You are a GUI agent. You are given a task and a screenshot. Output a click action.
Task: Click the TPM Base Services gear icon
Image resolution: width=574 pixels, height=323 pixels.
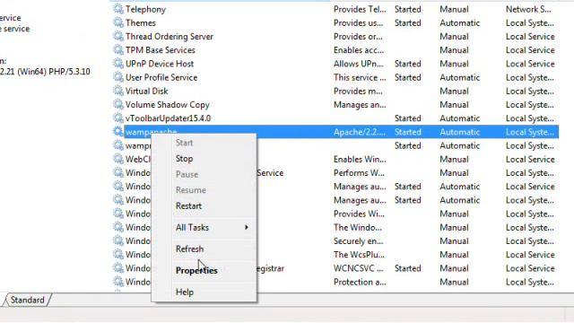(x=117, y=50)
